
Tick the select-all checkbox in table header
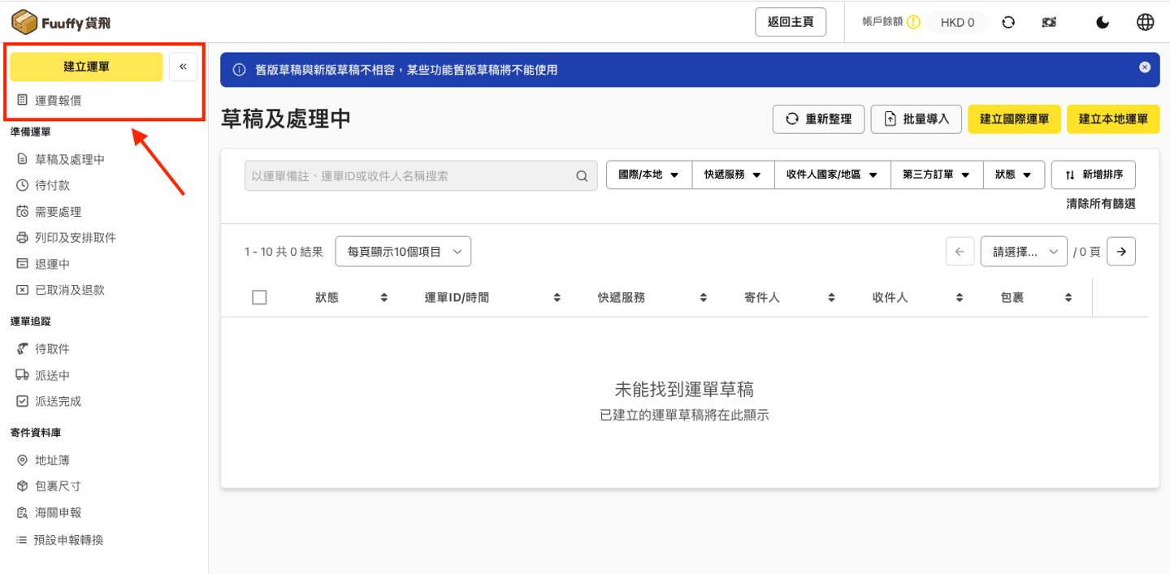click(259, 298)
